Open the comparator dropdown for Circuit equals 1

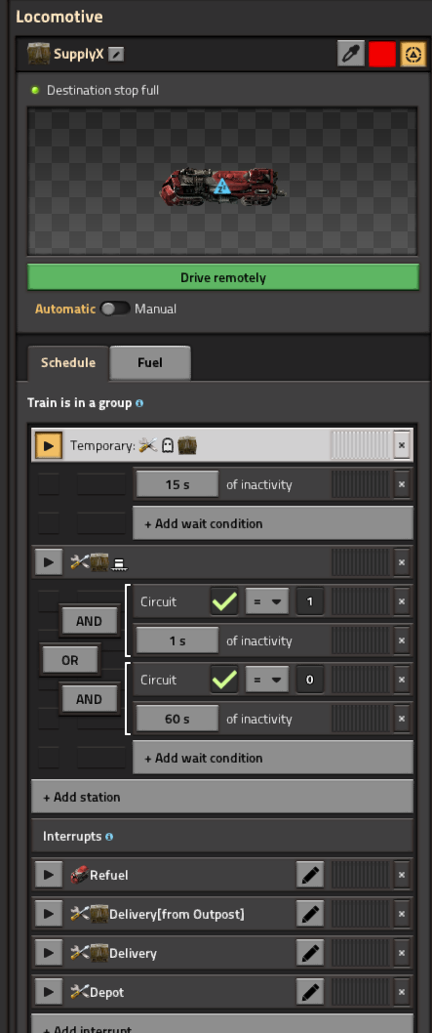coord(267,601)
